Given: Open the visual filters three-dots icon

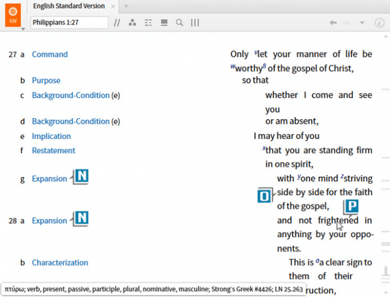Looking at the screenshot, I should pyautogui.click(x=132, y=23).
